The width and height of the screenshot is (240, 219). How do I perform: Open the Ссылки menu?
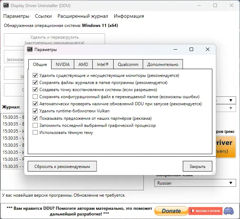coord(43,16)
